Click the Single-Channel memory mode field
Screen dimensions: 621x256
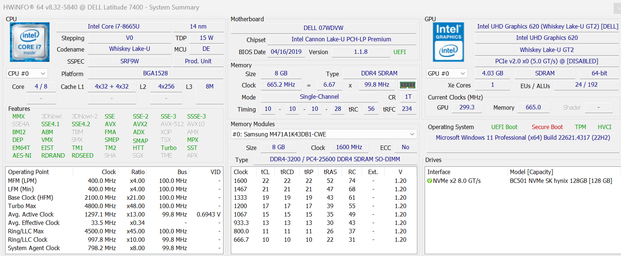tap(319, 97)
